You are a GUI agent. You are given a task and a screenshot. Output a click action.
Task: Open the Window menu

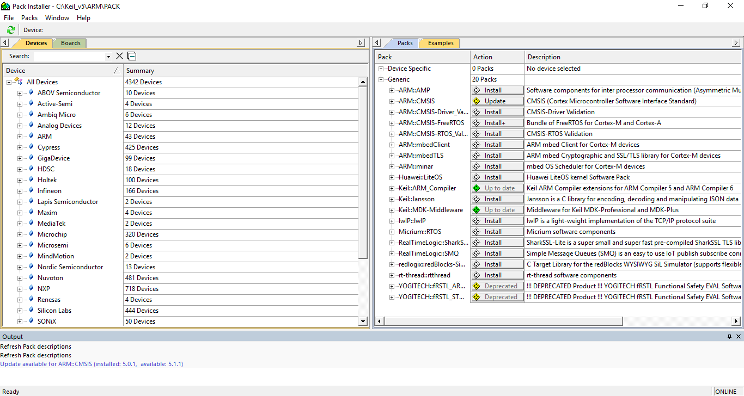(57, 18)
